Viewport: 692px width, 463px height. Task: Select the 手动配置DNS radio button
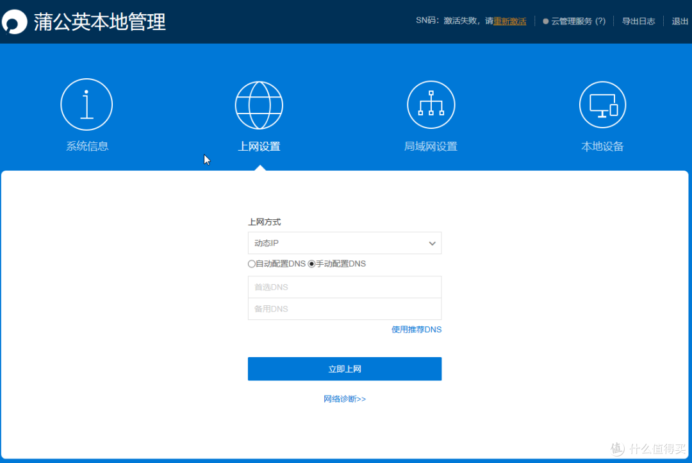311,264
